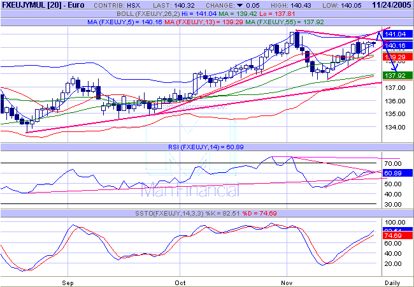Click the 134.00 price axis label
The height and width of the screenshot is (287, 414).
coord(395,127)
